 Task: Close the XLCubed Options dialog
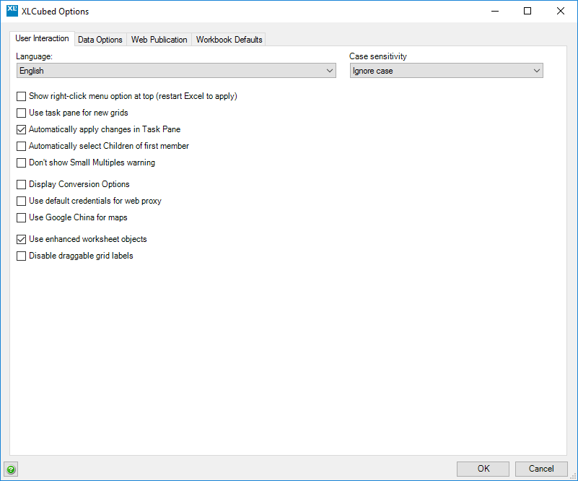tap(560, 11)
